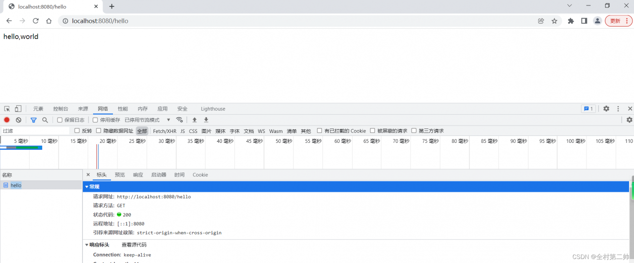Screen dimensions: 634x263
Task: Click the 查看源代码 link
Action: (x=134, y=245)
